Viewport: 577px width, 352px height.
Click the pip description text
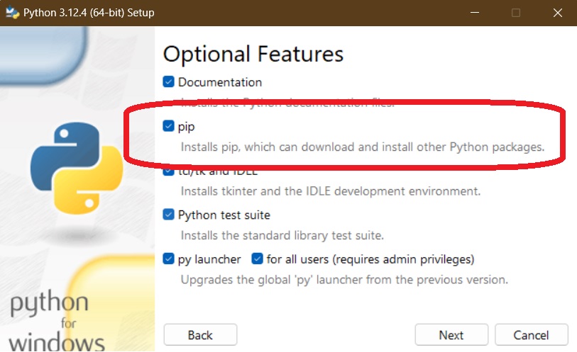pyautogui.click(x=362, y=147)
